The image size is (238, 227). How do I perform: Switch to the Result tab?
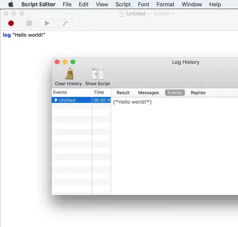click(123, 93)
